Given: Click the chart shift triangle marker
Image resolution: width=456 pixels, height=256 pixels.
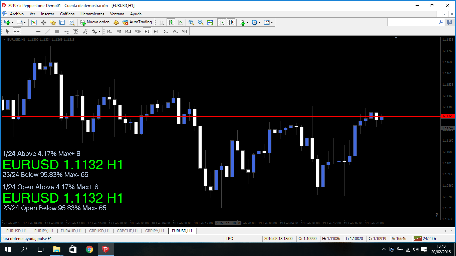Looking at the screenshot, I should tap(396, 38).
